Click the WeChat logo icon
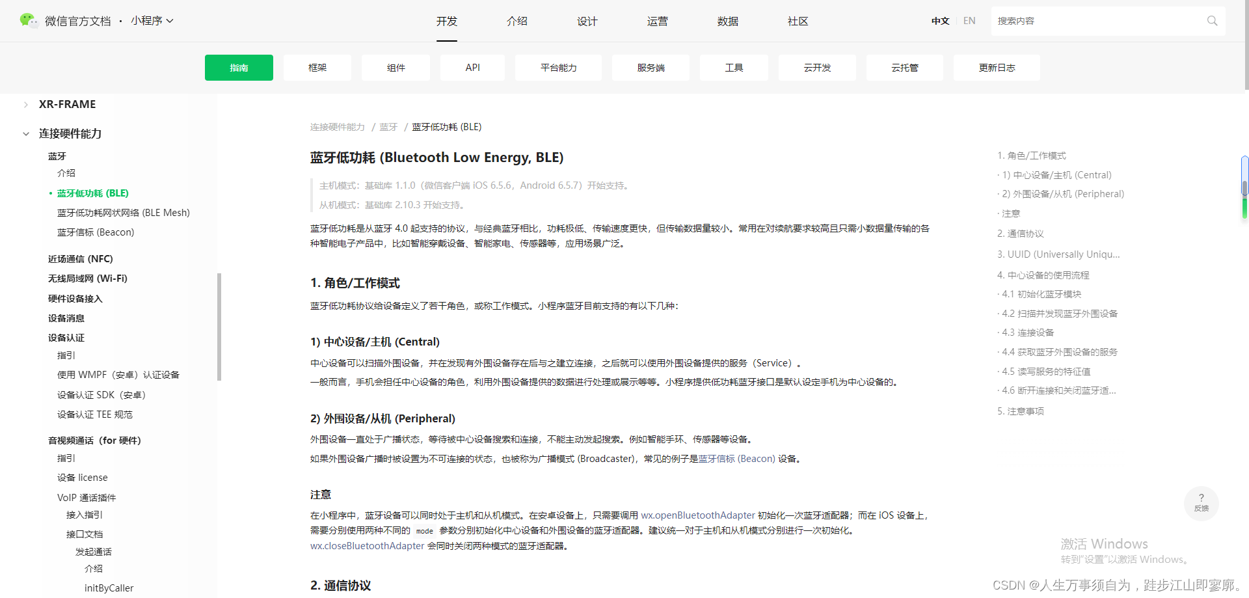 click(29, 21)
